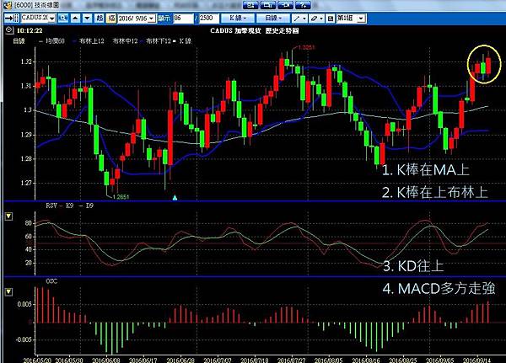The width and height of the screenshot is (506, 363).
Task: Click the third blue window-control button in title area
Action: [x=285, y=5]
